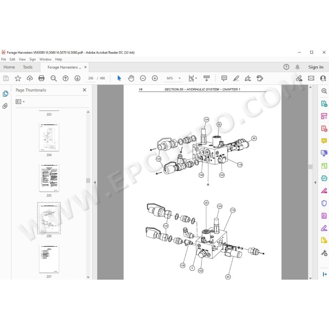Open the Sign menu
This screenshot has height=329, width=329.
32,59
